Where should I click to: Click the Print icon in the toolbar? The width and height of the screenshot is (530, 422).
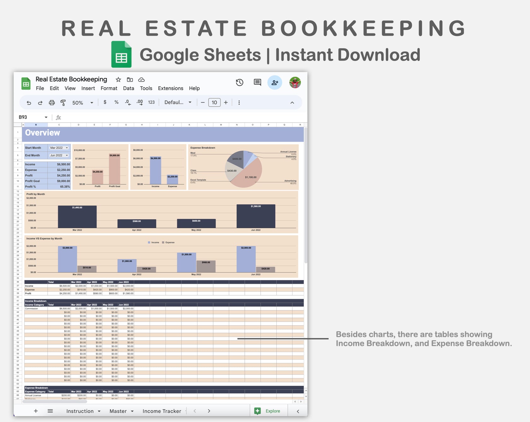click(52, 102)
